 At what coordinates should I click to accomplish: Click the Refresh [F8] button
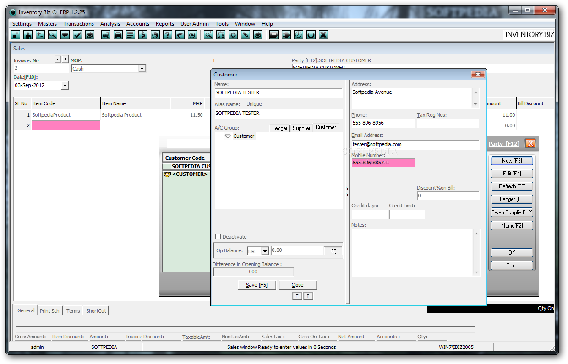[x=512, y=186]
